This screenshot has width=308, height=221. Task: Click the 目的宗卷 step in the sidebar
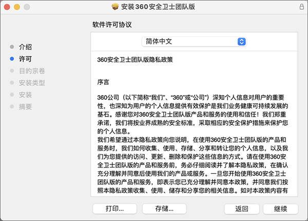point(32,71)
